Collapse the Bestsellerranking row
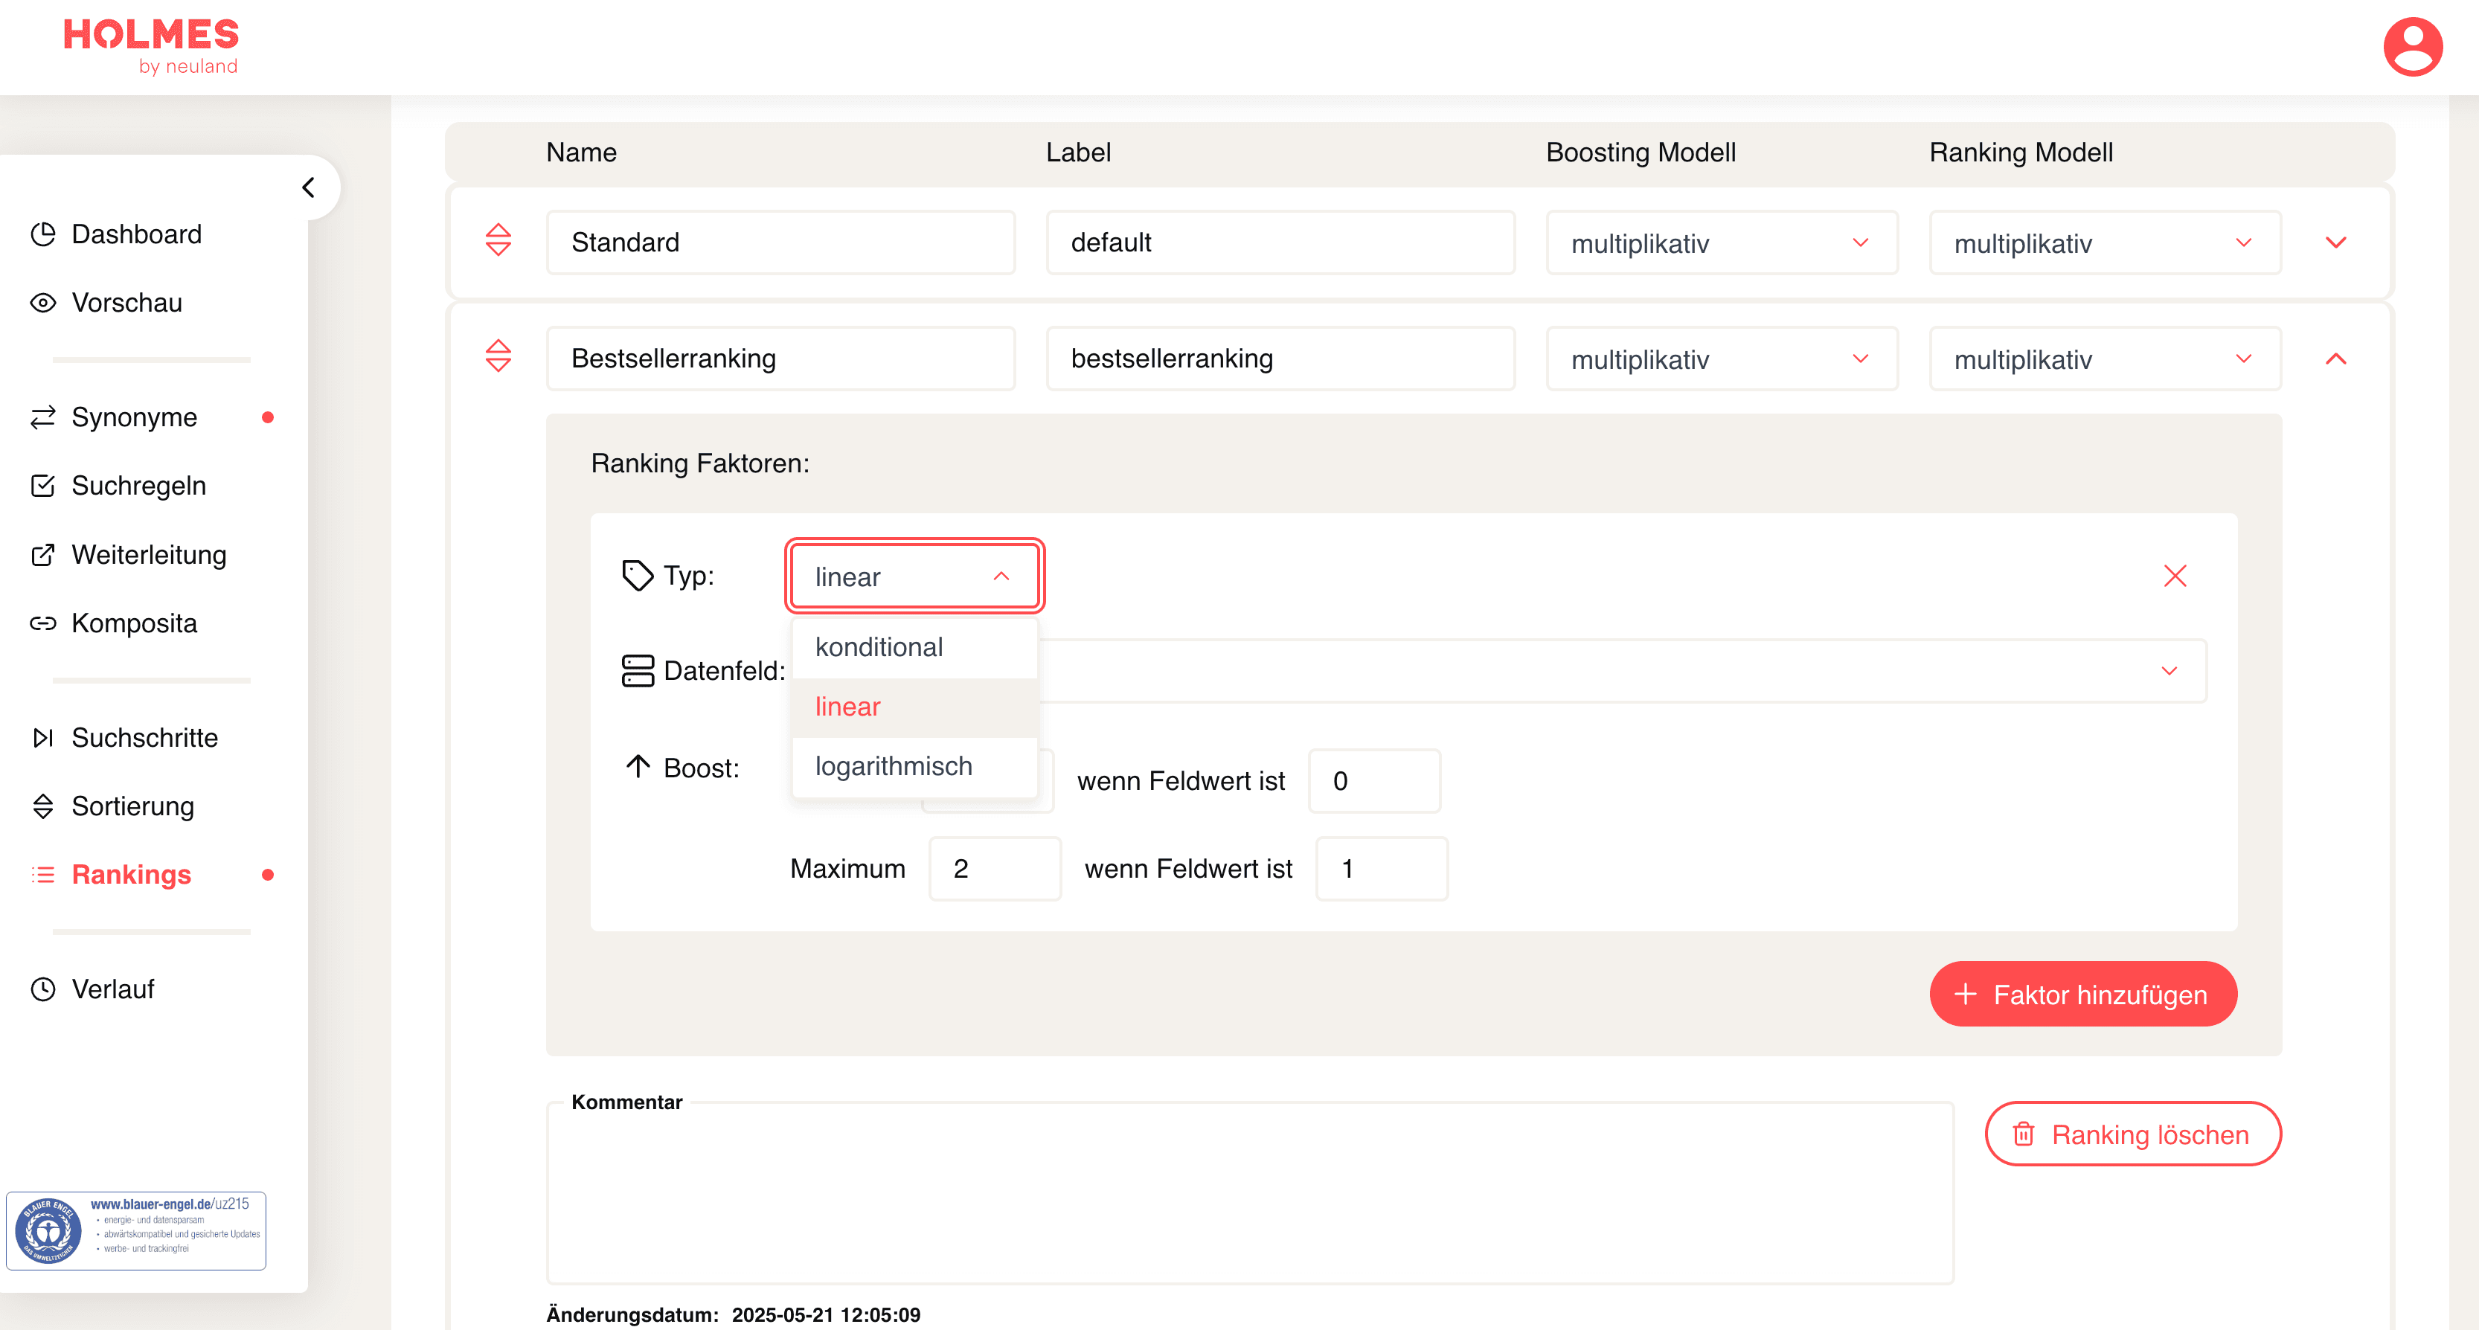 (x=2335, y=359)
